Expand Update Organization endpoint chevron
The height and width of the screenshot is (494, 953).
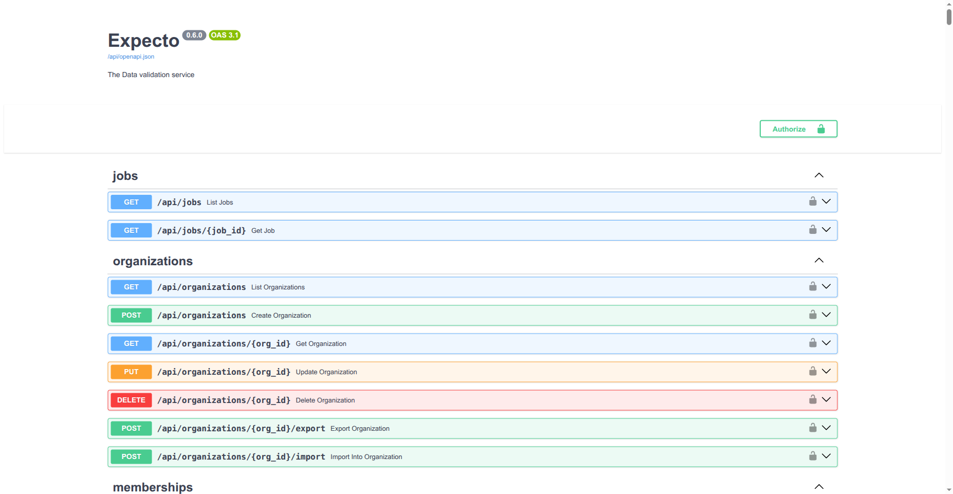826,371
